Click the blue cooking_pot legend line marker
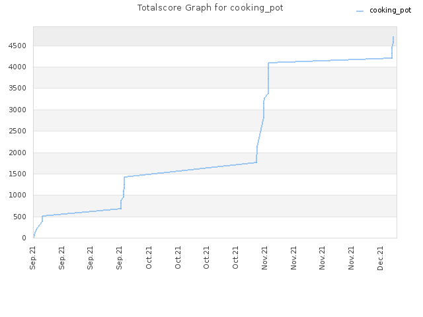 (360, 11)
